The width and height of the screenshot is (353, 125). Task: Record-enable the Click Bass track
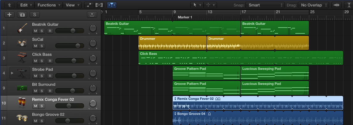[50, 61]
